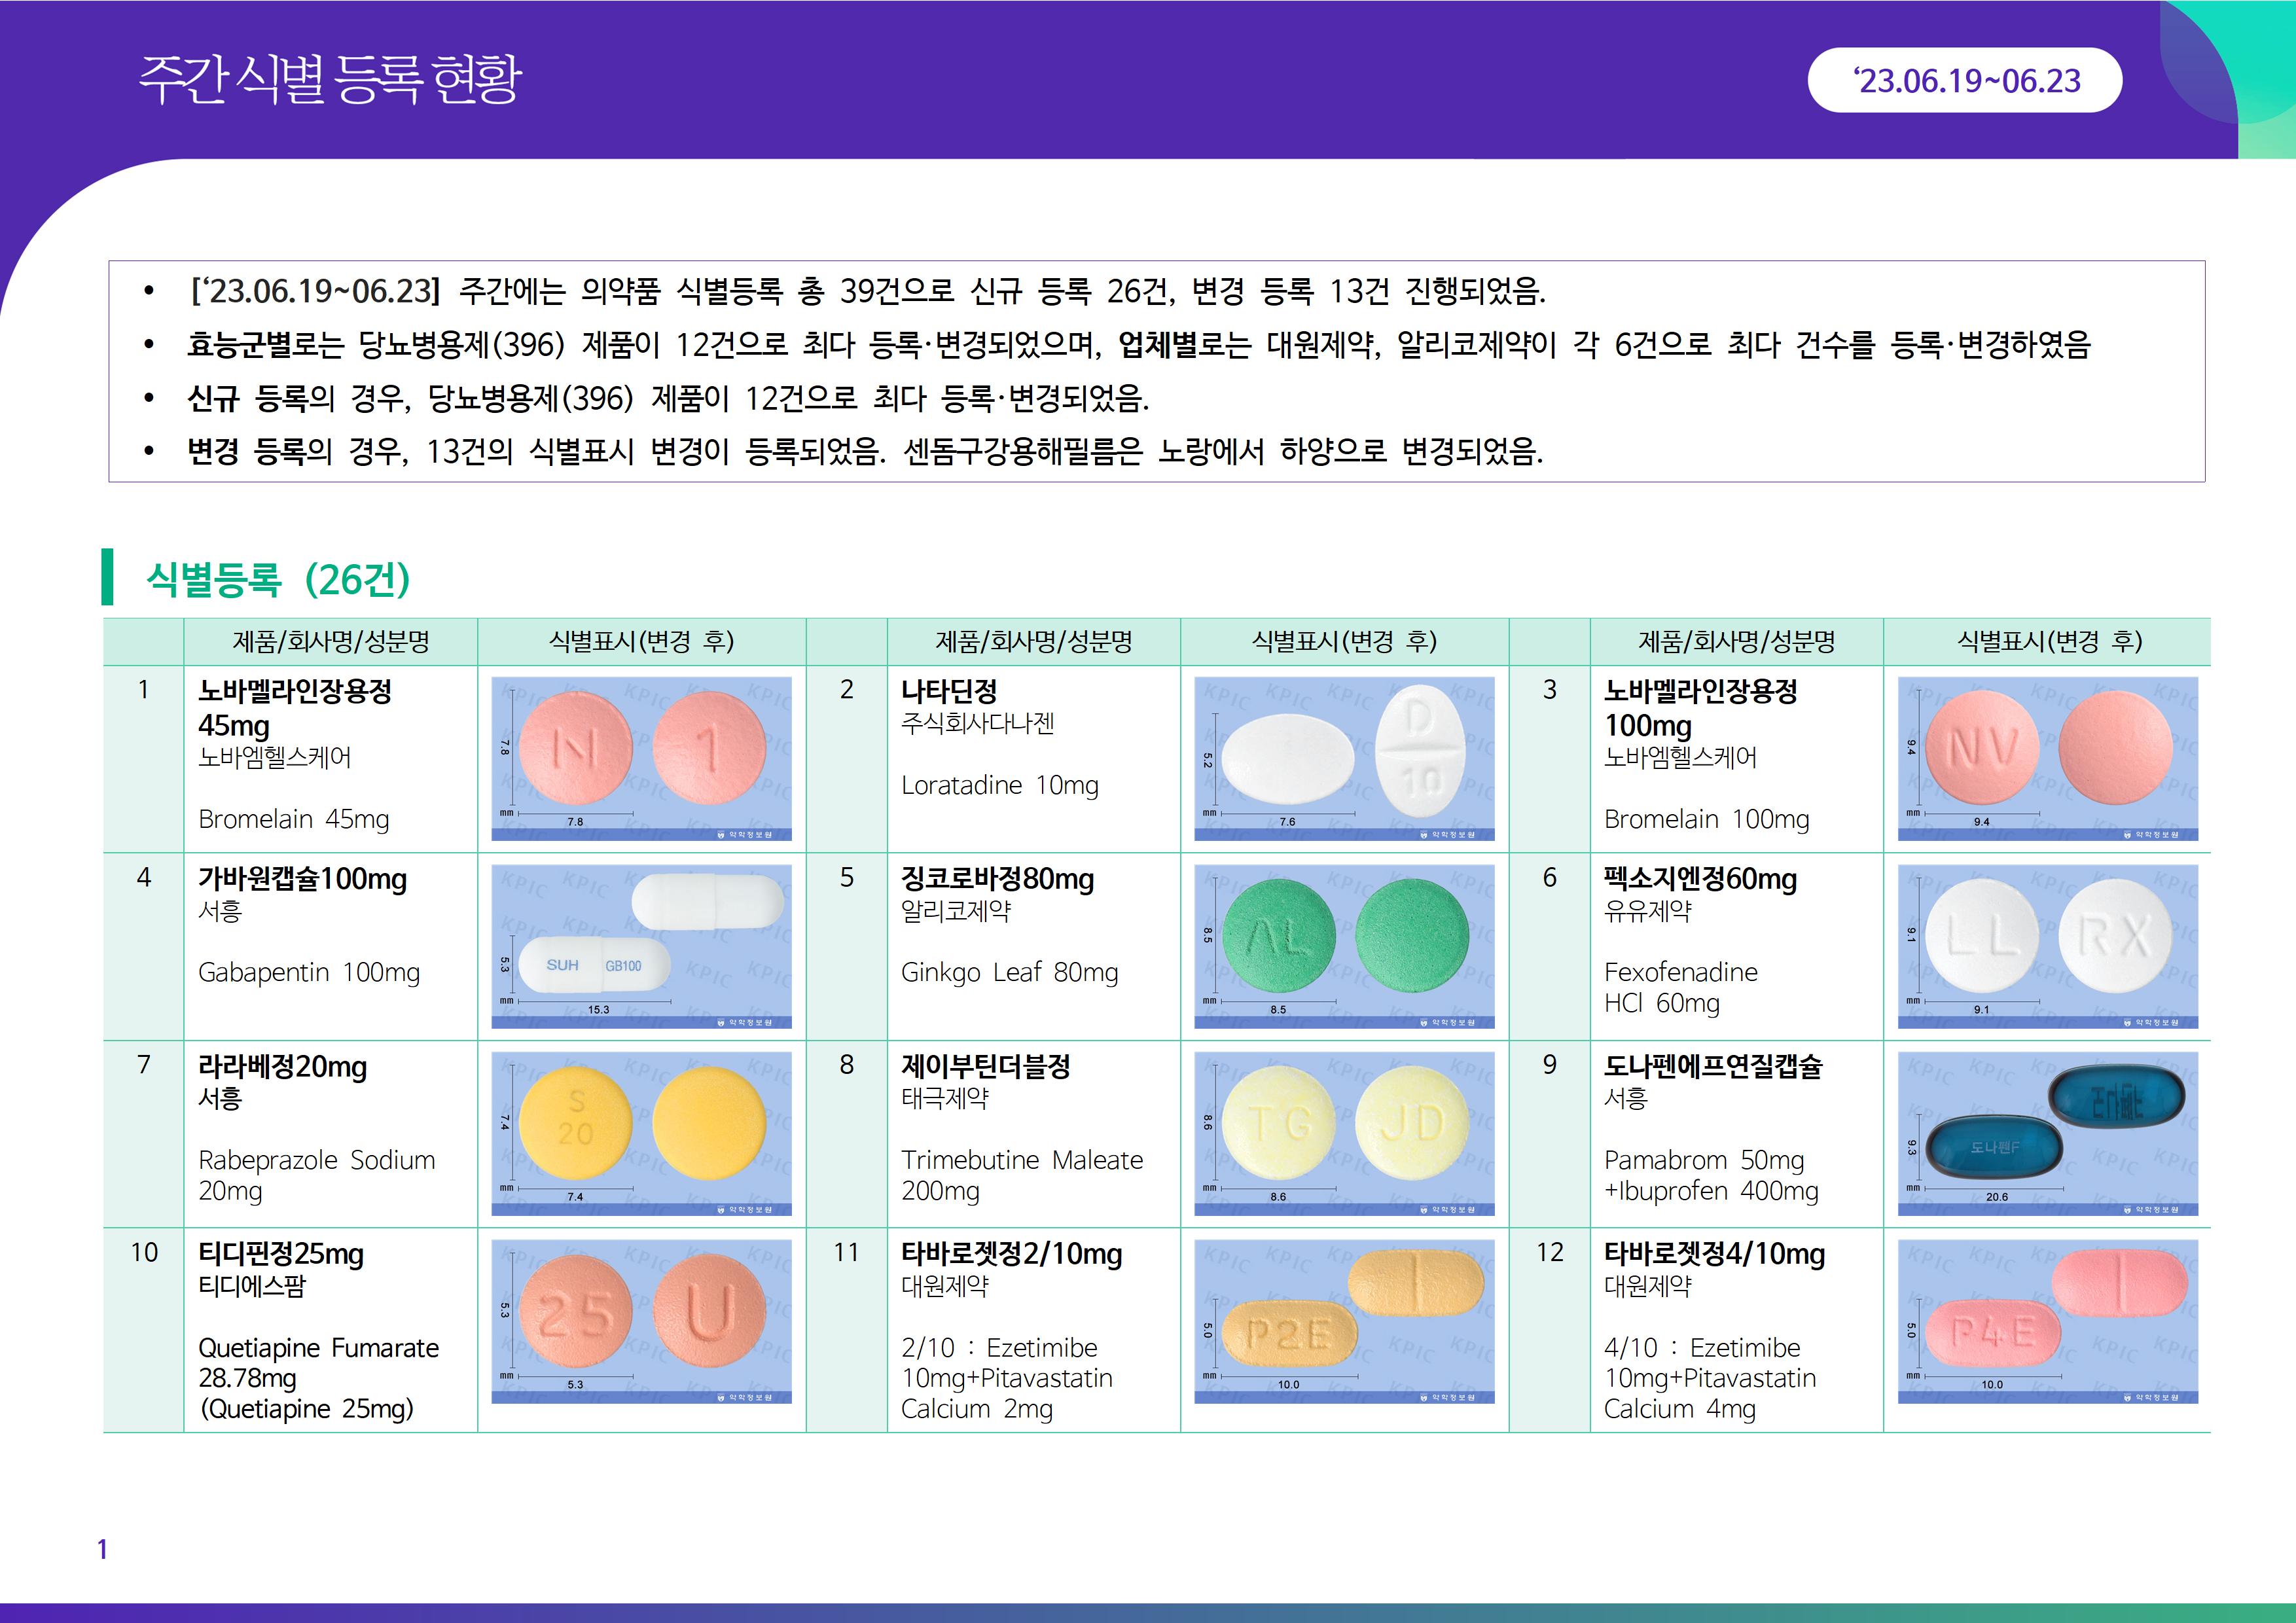Click the date range badge '23.06.19~06.23
This screenshot has height=1623, width=2296.
tap(1964, 80)
